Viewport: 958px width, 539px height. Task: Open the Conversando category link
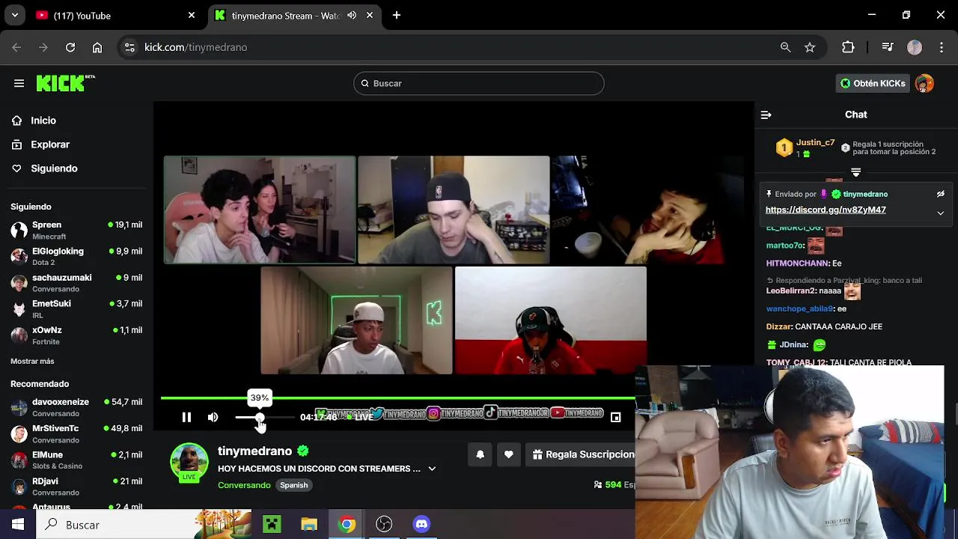click(244, 485)
